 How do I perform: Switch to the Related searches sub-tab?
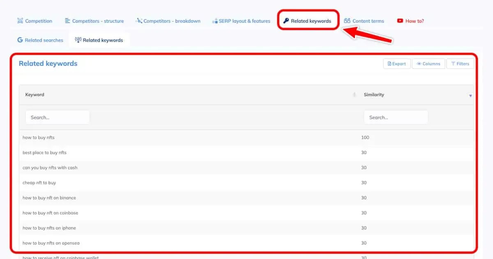click(40, 40)
